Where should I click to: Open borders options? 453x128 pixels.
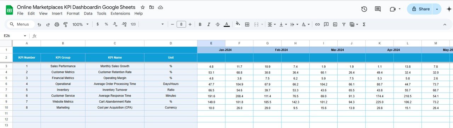247,24
